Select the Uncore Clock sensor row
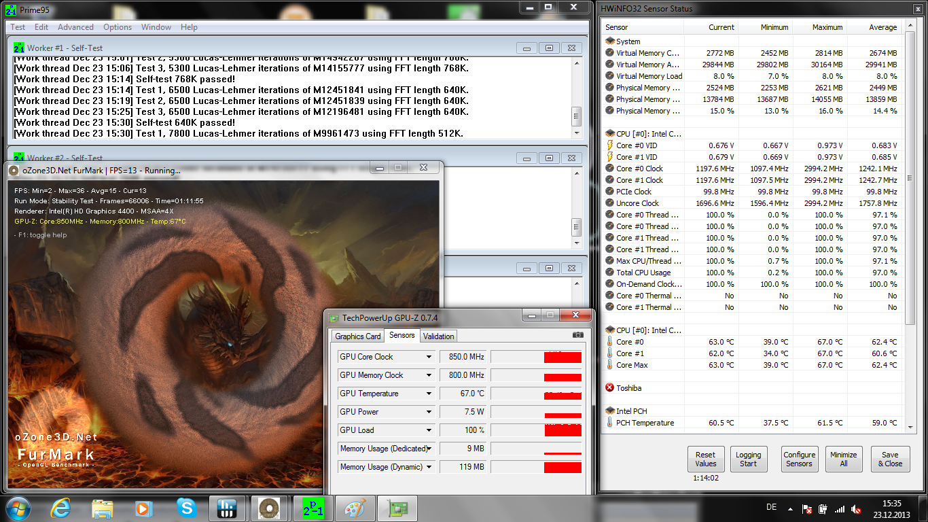Image resolution: width=928 pixels, height=522 pixels. coord(753,203)
